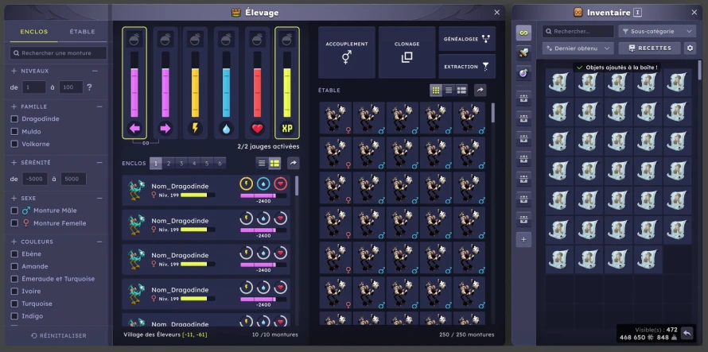
Task: Check the Volkorne family checkbox
Action: [14, 145]
